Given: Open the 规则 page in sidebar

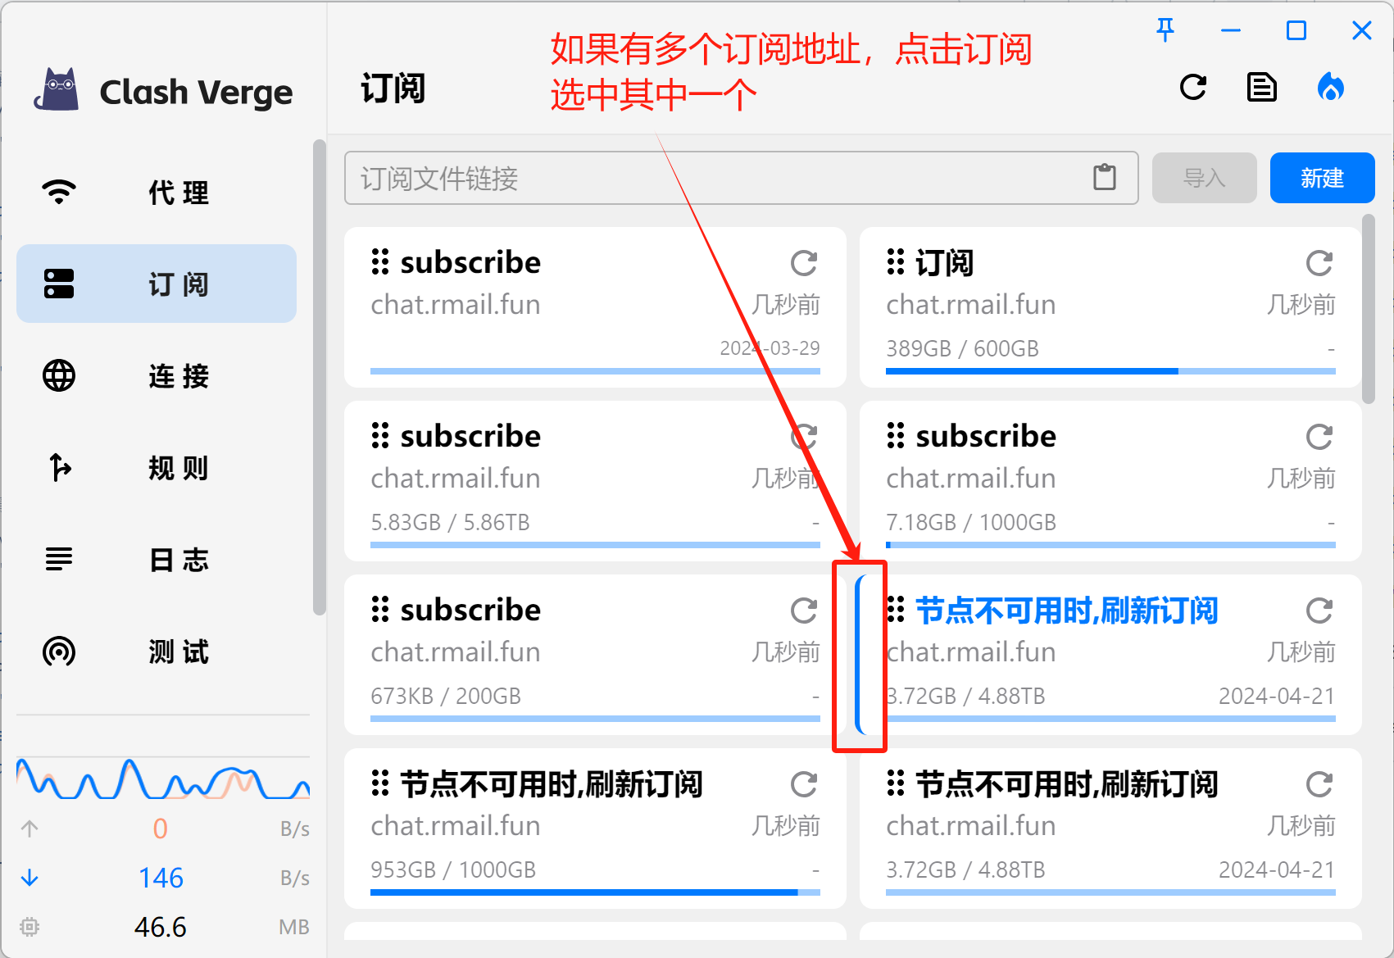Looking at the screenshot, I should [x=157, y=468].
